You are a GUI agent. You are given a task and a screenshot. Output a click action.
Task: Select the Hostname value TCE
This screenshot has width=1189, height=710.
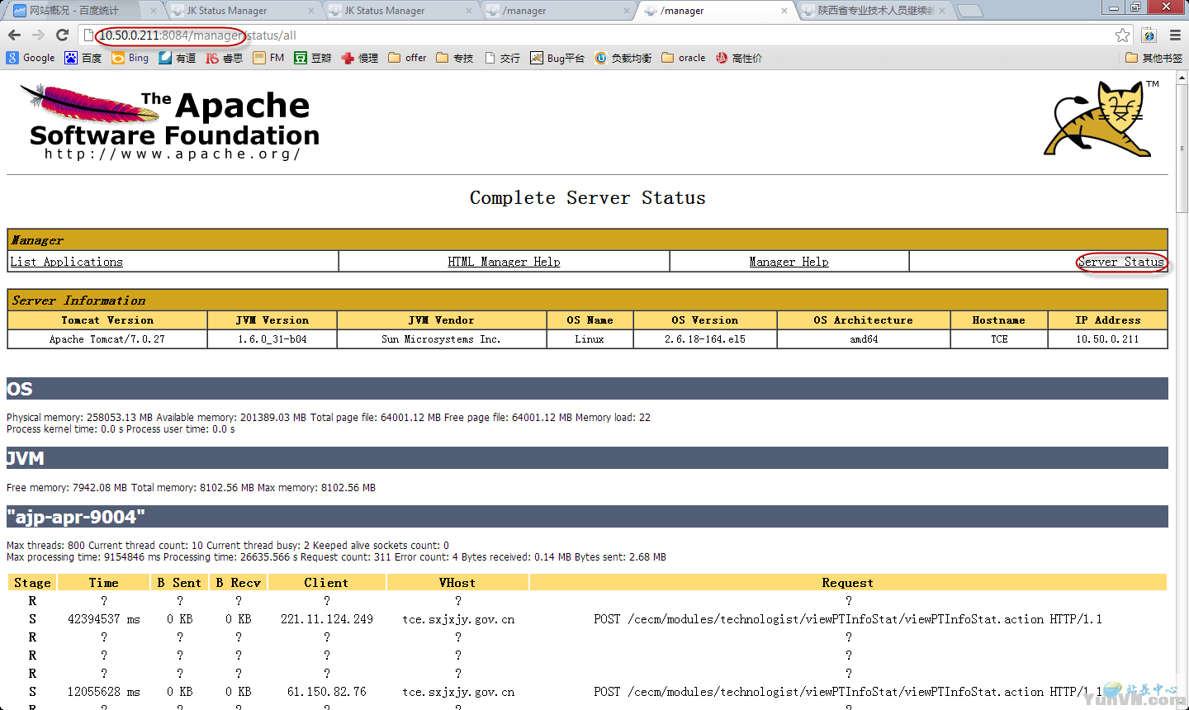pyautogui.click(x=999, y=339)
